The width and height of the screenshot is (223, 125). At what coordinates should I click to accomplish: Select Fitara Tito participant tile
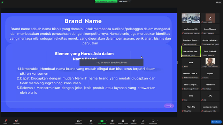coord(191,107)
